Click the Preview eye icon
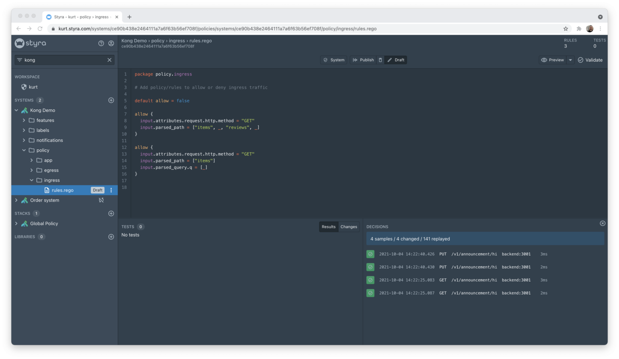Image resolution: width=619 pixels, height=359 pixels. [544, 60]
